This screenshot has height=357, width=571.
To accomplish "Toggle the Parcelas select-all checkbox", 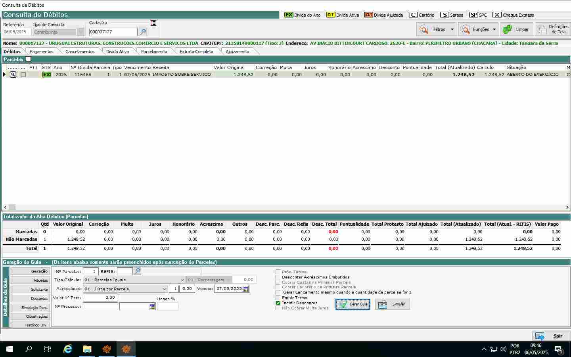I will [28, 59].
